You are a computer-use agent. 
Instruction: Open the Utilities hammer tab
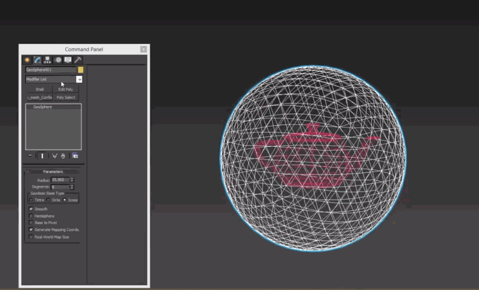(78, 60)
